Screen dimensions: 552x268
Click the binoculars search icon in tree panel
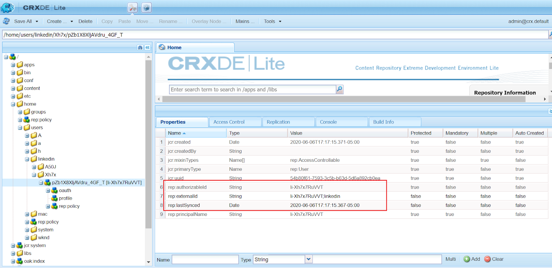[140, 48]
